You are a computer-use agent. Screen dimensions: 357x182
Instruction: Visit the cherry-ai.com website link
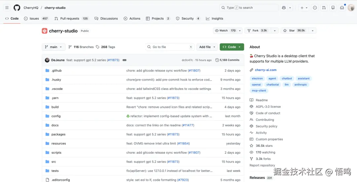[266, 70]
